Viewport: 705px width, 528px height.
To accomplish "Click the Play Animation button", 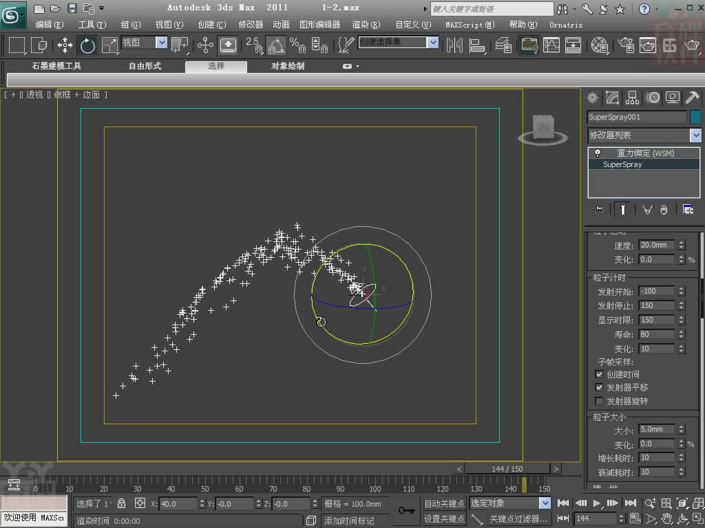I will [597, 503].
